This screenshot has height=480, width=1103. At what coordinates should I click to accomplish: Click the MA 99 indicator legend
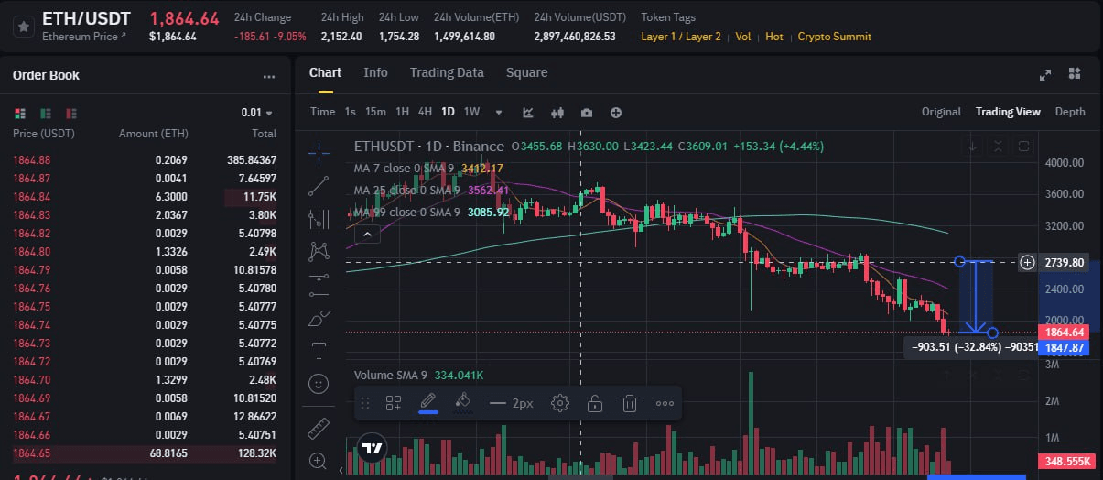click(431, 212)
